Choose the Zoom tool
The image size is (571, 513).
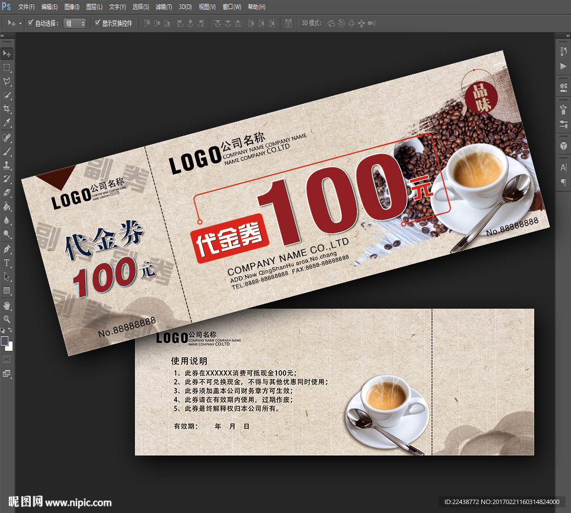tap(7, 319)
